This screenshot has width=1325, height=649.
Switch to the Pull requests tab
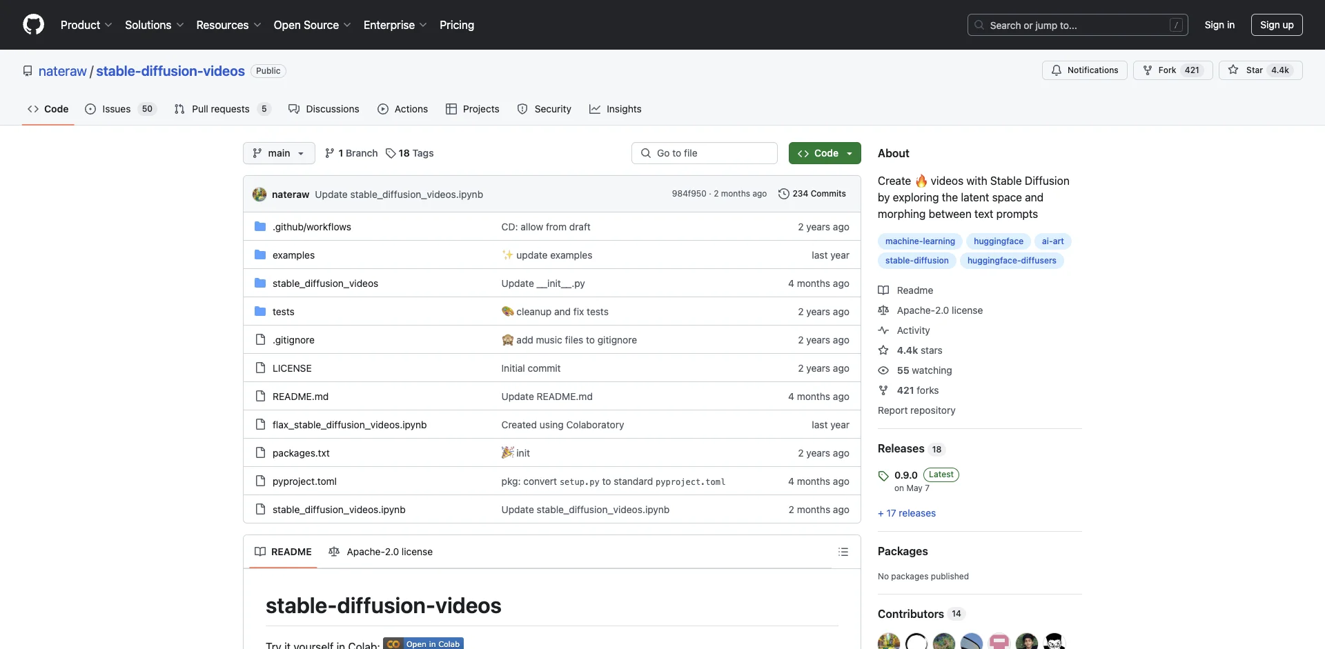223,109
